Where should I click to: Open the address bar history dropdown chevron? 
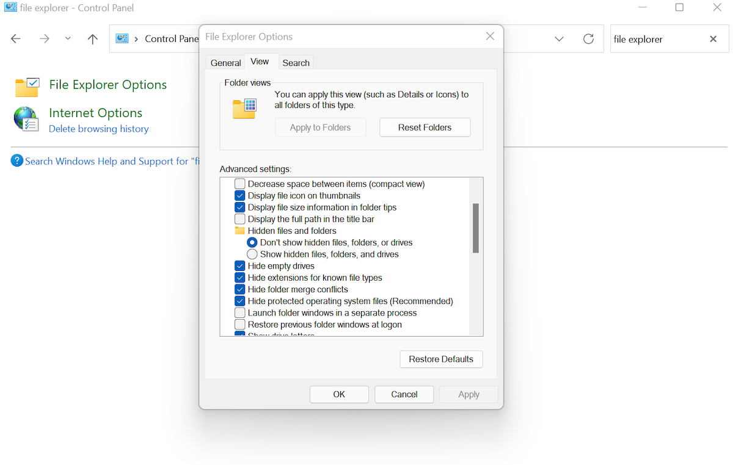(x=559, y=39)
